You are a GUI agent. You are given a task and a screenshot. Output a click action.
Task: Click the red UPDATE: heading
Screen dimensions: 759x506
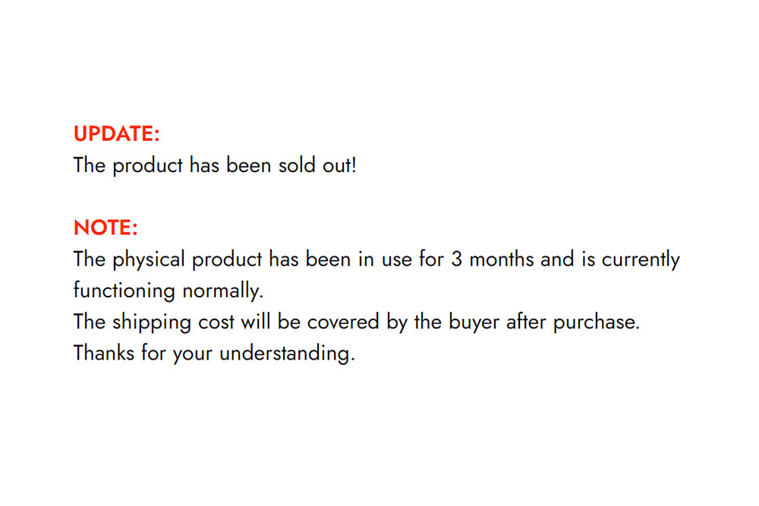tap(116, 134)
